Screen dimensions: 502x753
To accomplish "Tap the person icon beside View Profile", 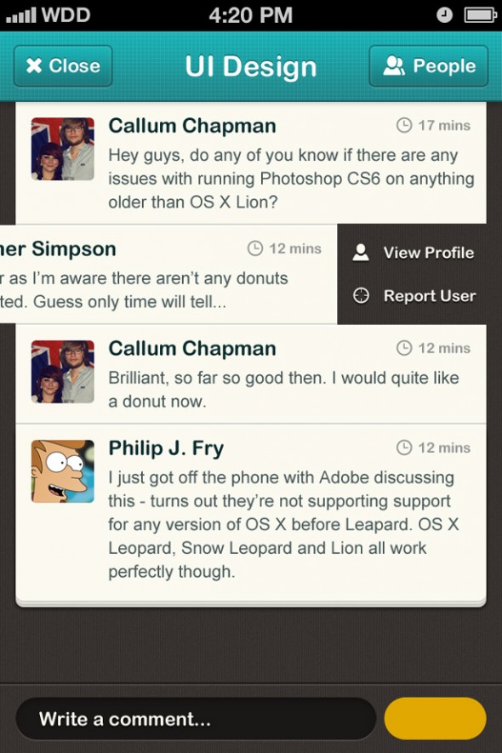I will tap(361, 253).
